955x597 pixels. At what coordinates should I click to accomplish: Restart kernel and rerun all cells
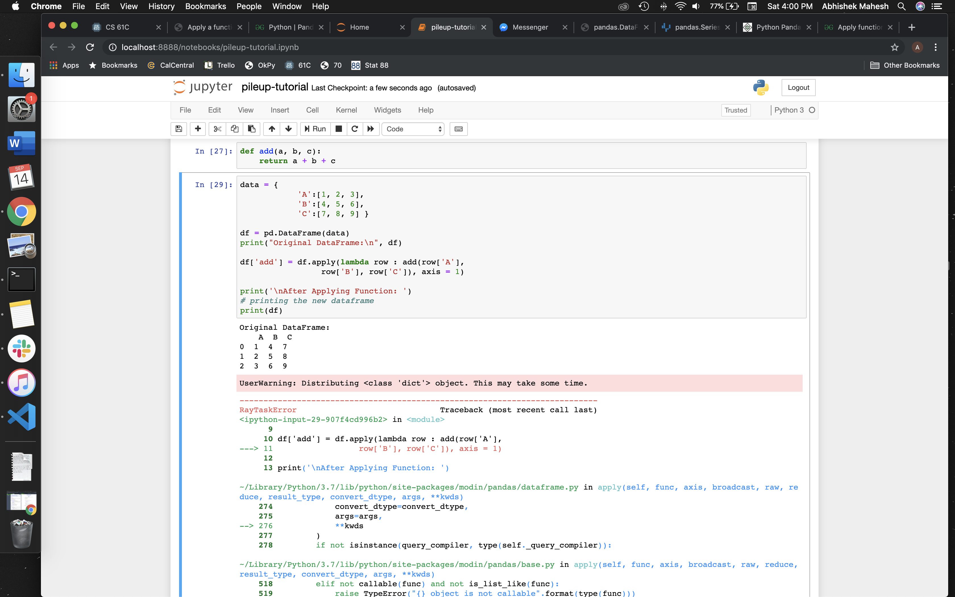371,129
